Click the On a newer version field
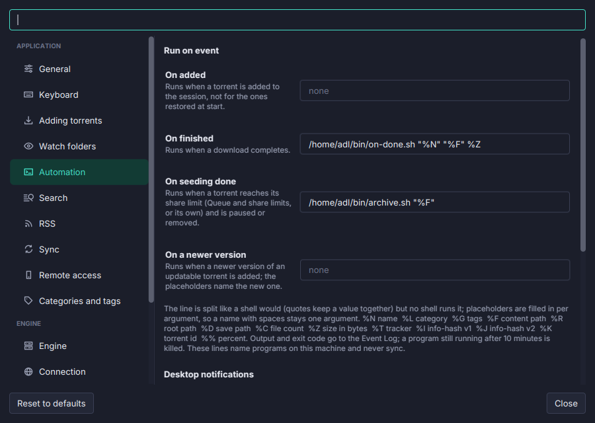The image size is (595, 423). [x=434, y=270]
